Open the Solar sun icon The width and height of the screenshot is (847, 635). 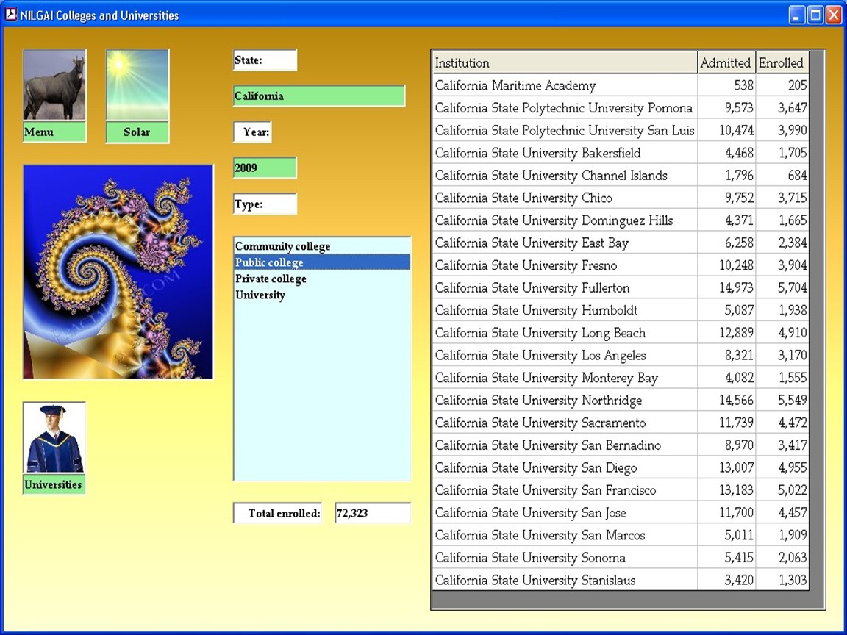(137, 86)
